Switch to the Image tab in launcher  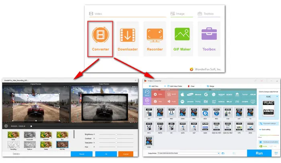click(177, 14)
